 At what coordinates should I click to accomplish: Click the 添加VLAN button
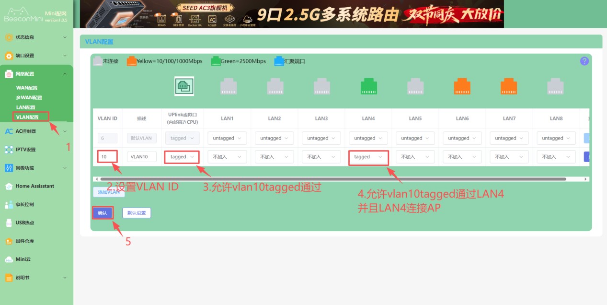click(x=109, y=192)
